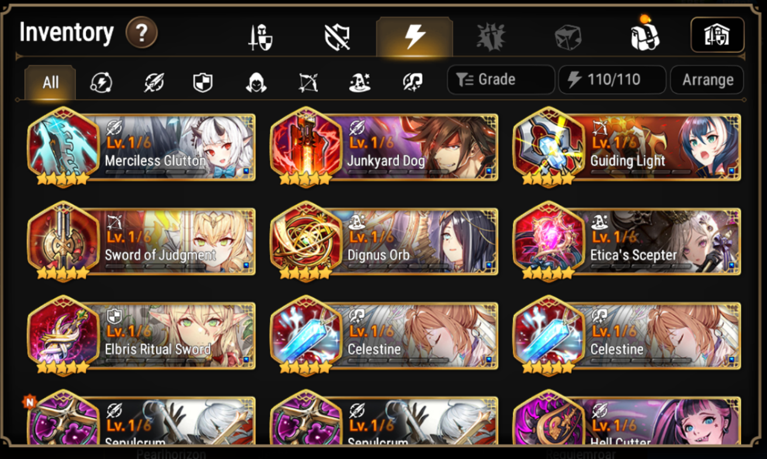Click the 110/110 capacity button
The width and height of the screenshot is (767, 459).
click(x=612, y=80)
